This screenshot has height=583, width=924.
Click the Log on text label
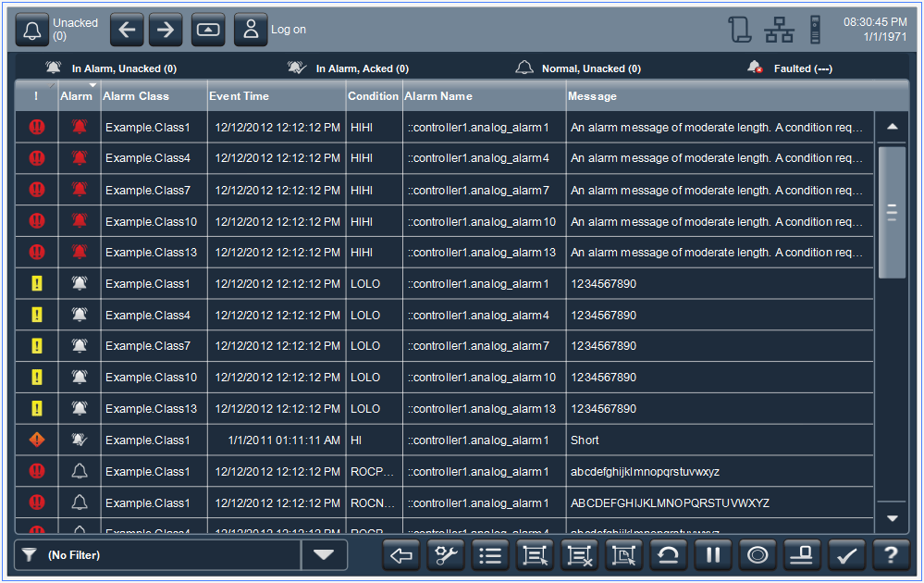click(289, 30)
